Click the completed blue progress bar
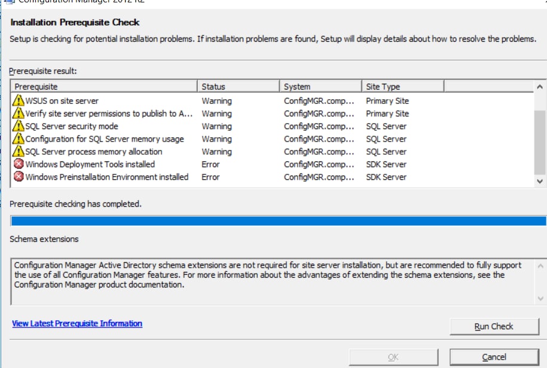This screenshot has height=368, width=547. 279,221
